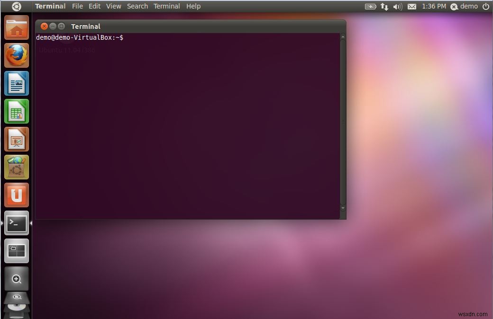
Task: Open the Help menu
Action: 193,6
